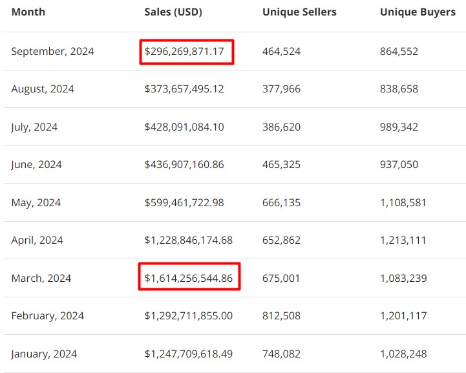Select February, 2024 sales value $1,292,711,855.00

click(x=189, y=316)
